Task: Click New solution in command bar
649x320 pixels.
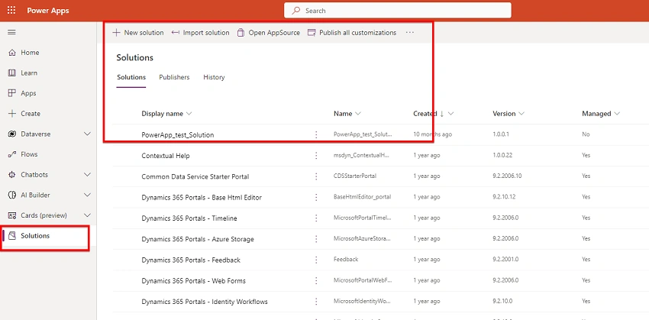Action: click(138, 33)
